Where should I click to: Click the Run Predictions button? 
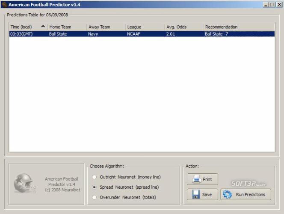(246, 194)
